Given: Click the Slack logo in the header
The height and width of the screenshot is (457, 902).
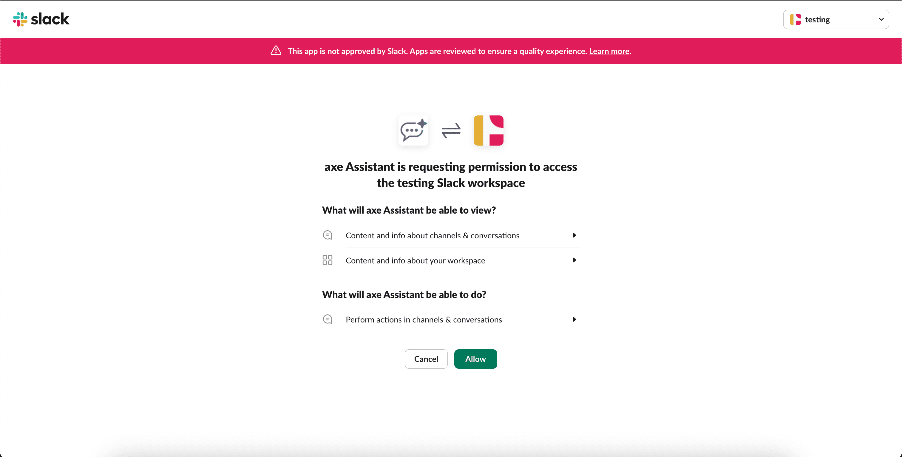Looking at the screenshot, I should (x=41, y=19).
